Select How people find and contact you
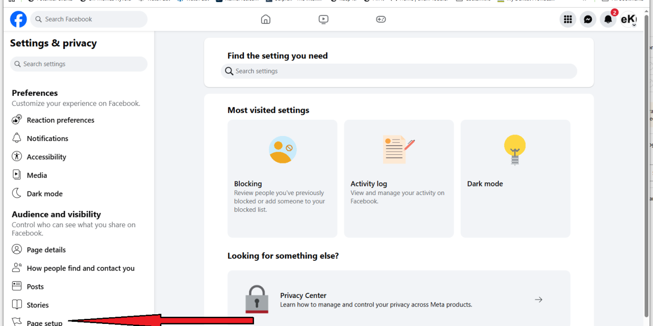The height and width of the screenshot is (326, 653). [80, 268]
